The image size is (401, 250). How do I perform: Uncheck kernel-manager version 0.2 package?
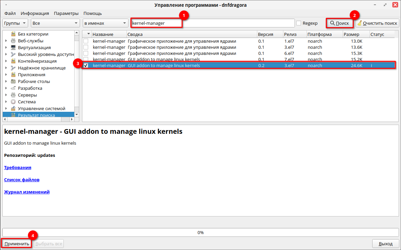86,65
